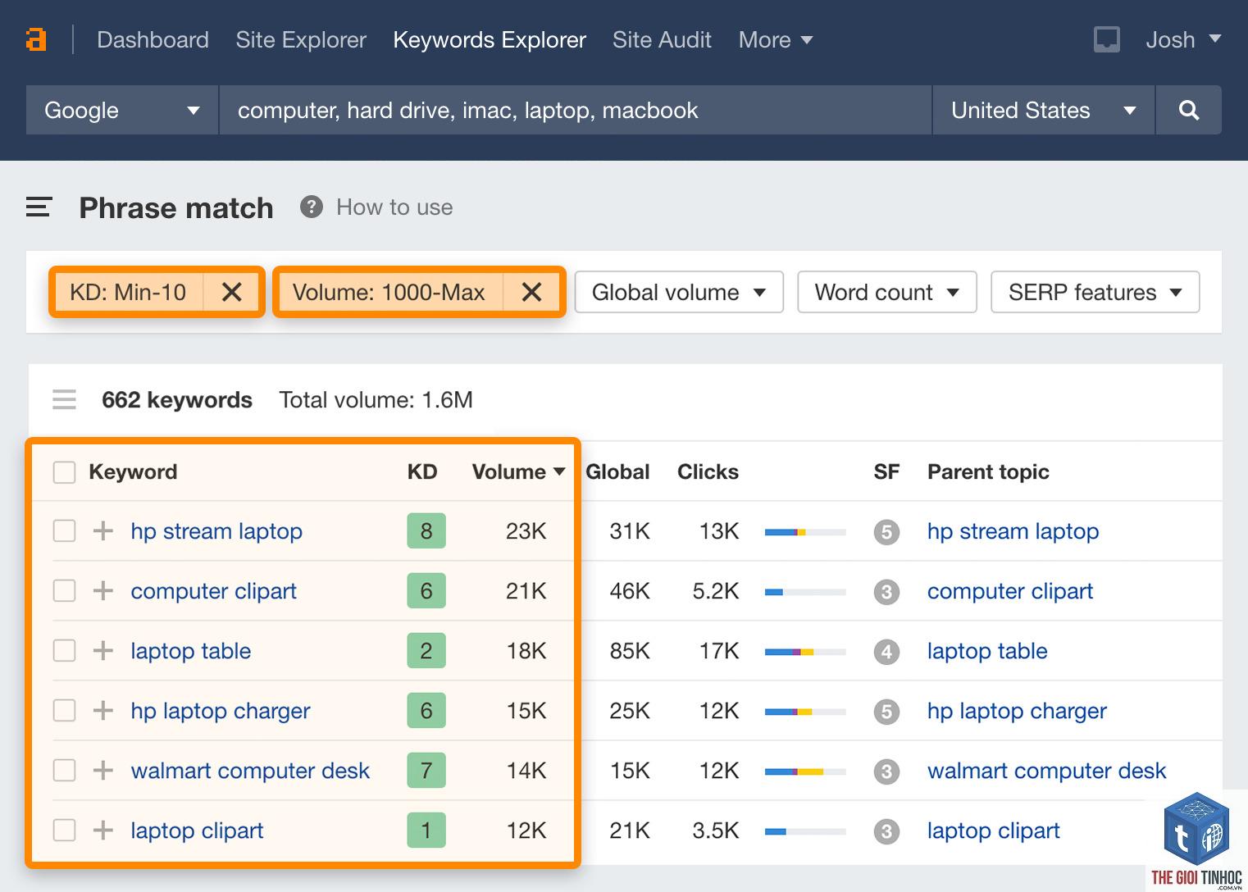Open the laptop table parent topic link
Viewport: 1248px width, 892px height.
987,650
